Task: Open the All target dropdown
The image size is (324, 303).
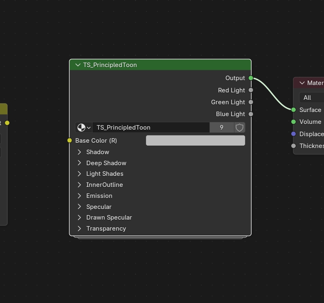Action: (x=312, y=97)
